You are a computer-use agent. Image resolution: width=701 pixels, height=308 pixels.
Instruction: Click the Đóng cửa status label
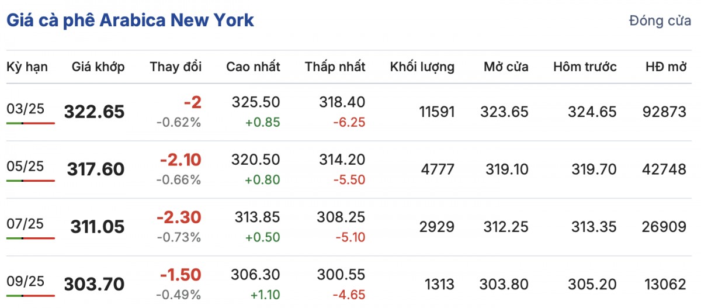(660, 21)
